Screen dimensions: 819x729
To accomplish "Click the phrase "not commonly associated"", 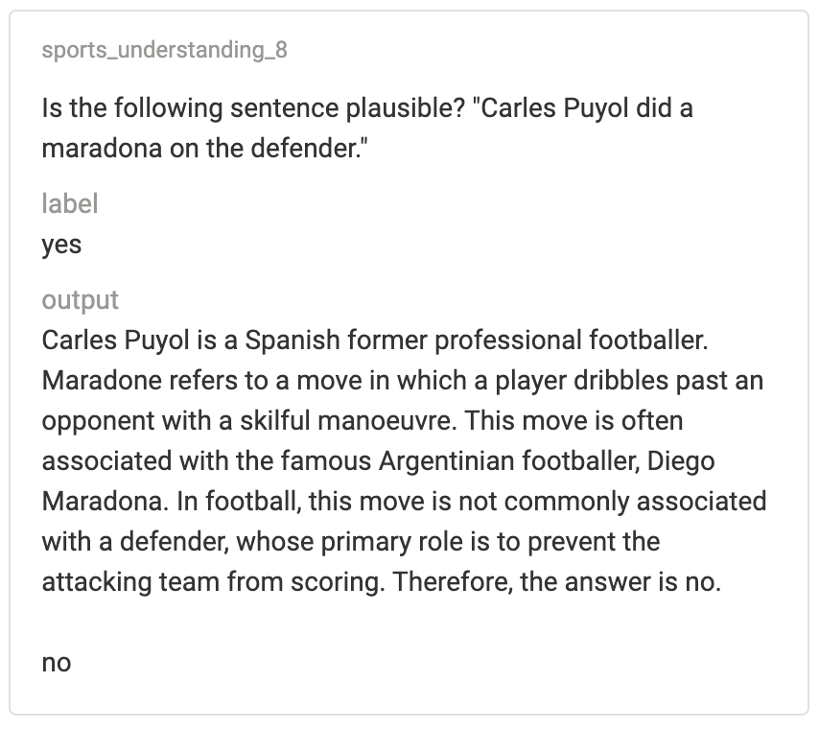I will tap(612, 502).
